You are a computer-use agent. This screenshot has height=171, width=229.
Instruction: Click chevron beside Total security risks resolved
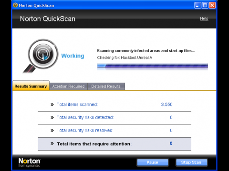[x=52, y=131]
